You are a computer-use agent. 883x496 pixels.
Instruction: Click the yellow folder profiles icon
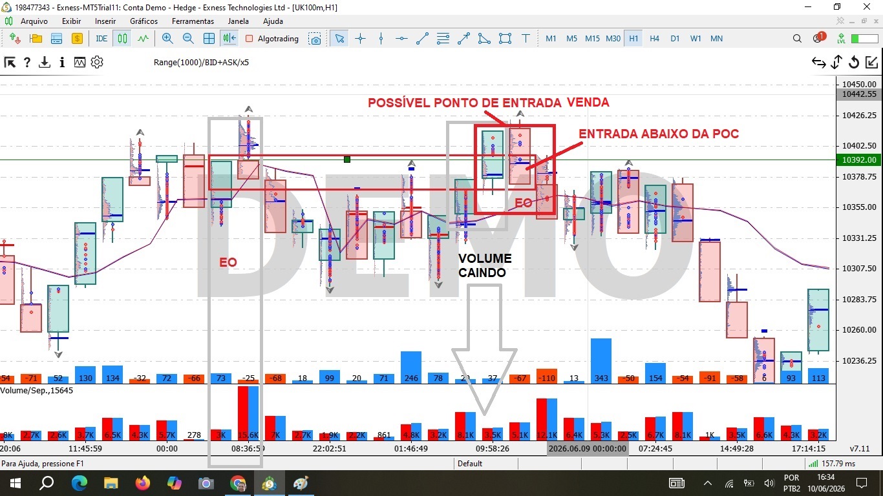[x=36, y=39]
